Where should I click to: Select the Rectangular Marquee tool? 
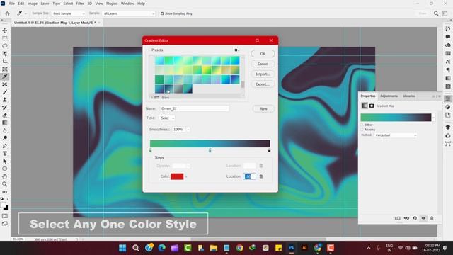click(5, 38)
